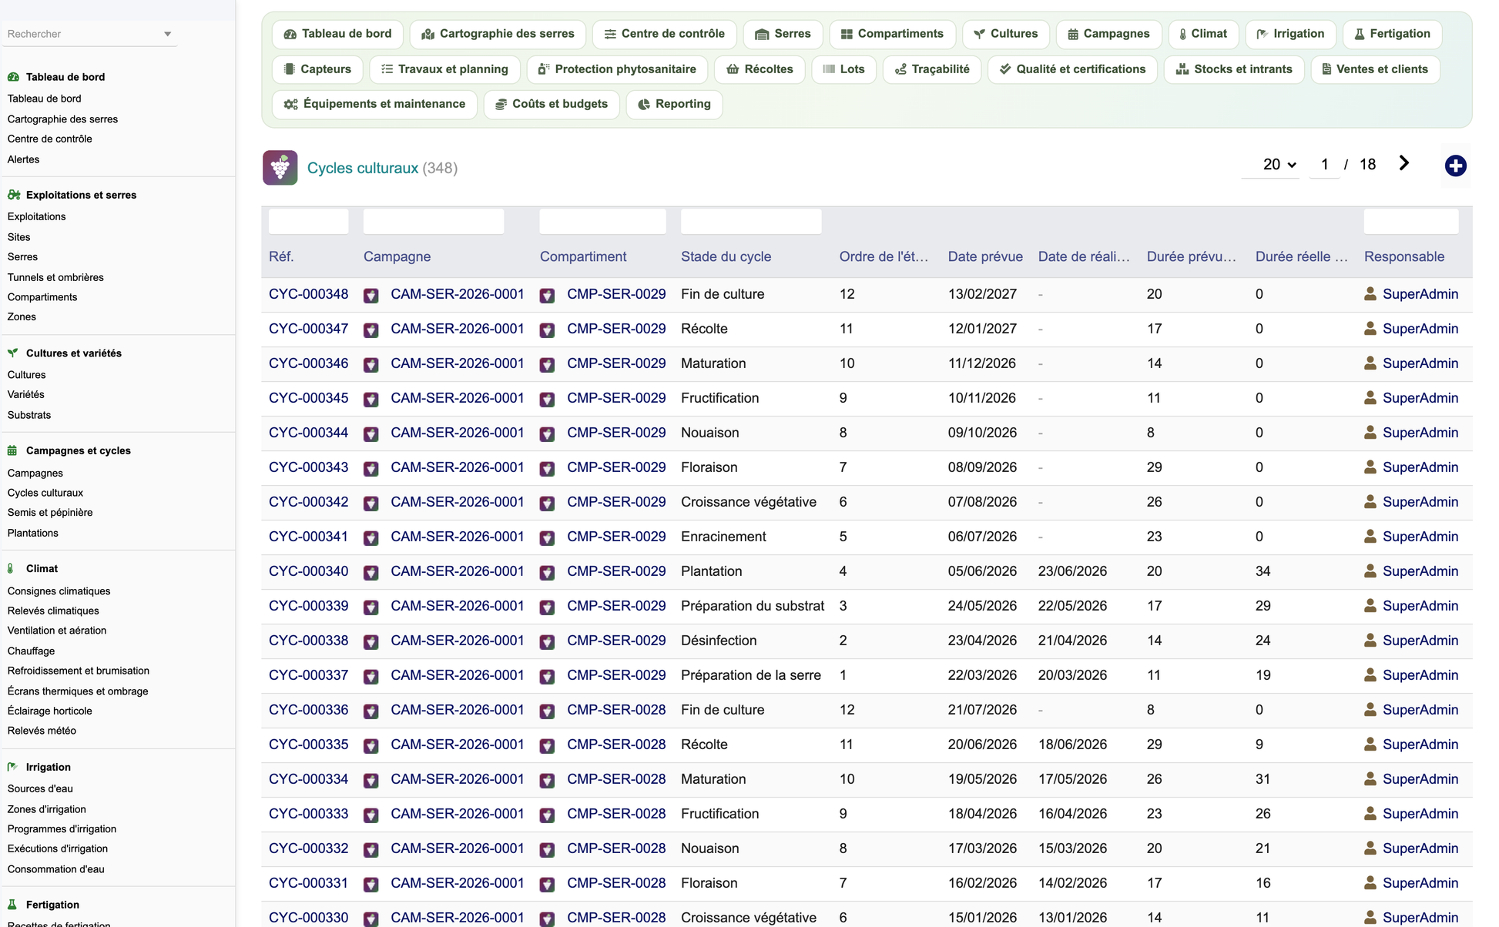Open Cultures tab in top navigation
This screenshot has width=1499, height=927.
1006,34
